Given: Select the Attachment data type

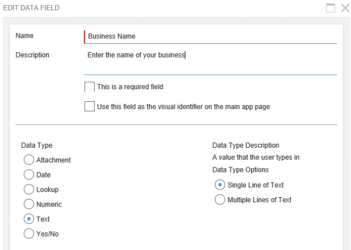Looking at the screenshot, I should coord(28,160).
